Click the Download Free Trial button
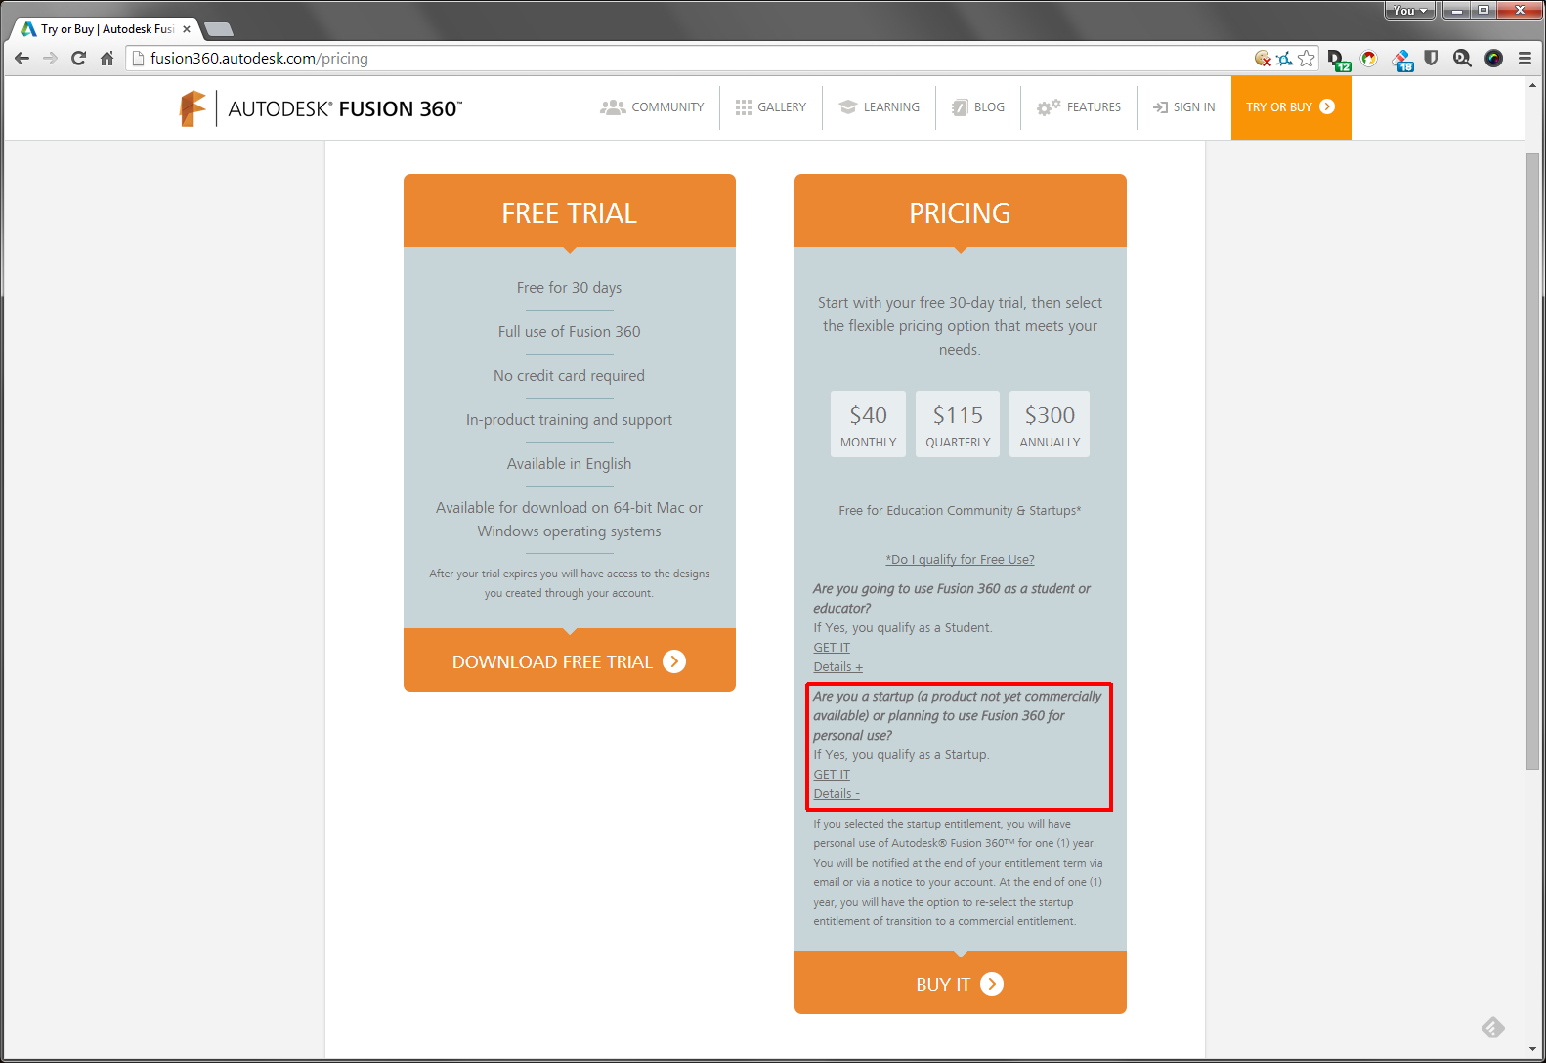This screenshot has width=1546, height=1063. [x=569, y=661]
